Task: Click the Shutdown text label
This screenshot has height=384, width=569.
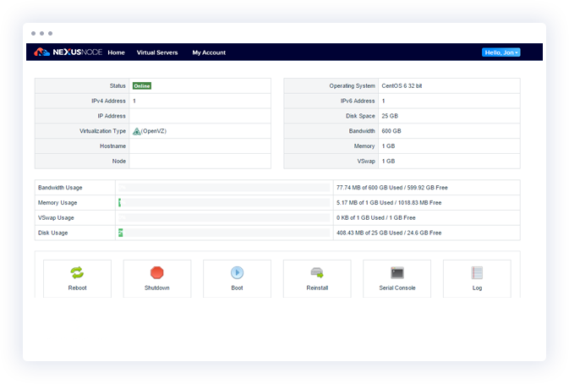Action: (157, 288)
